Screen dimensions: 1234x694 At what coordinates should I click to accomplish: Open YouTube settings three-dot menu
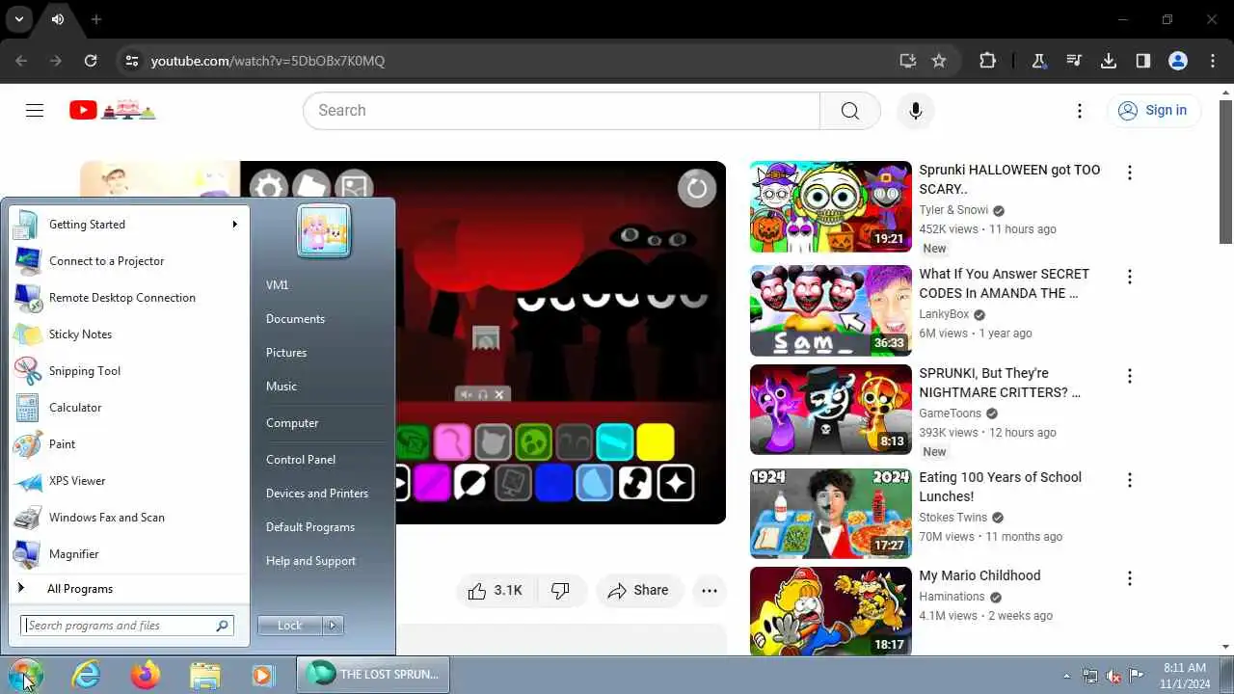(1080, 111)
